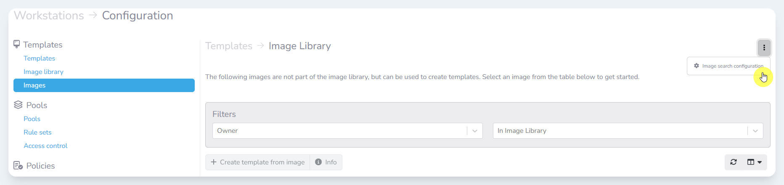
Task: Open the Templates sidebar link
Action: (39, 58)
